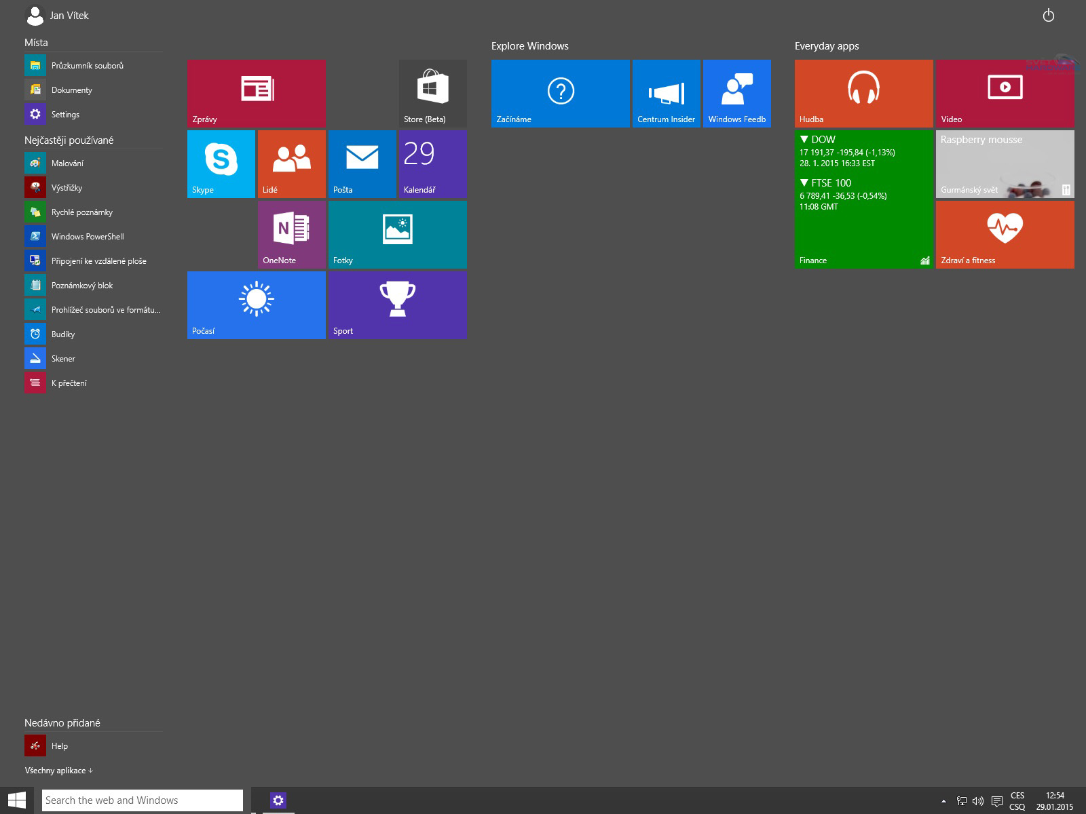Open Průzkumník souborů from Místa
The image size is (1086, 814).
(x=87, y=66)
